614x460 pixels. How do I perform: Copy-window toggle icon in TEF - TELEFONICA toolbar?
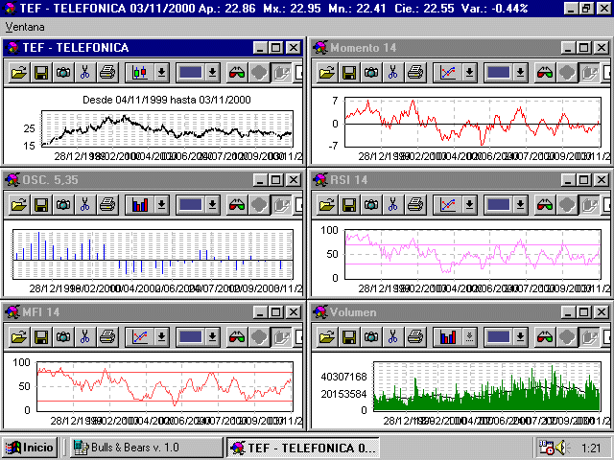pos(281,73)
